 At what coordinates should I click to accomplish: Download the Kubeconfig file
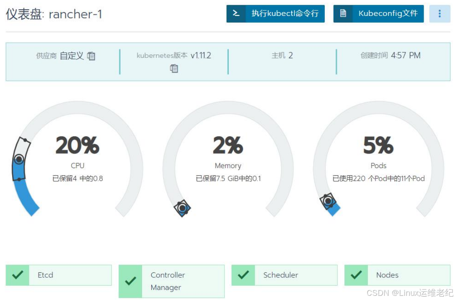(x=378, y=14)
